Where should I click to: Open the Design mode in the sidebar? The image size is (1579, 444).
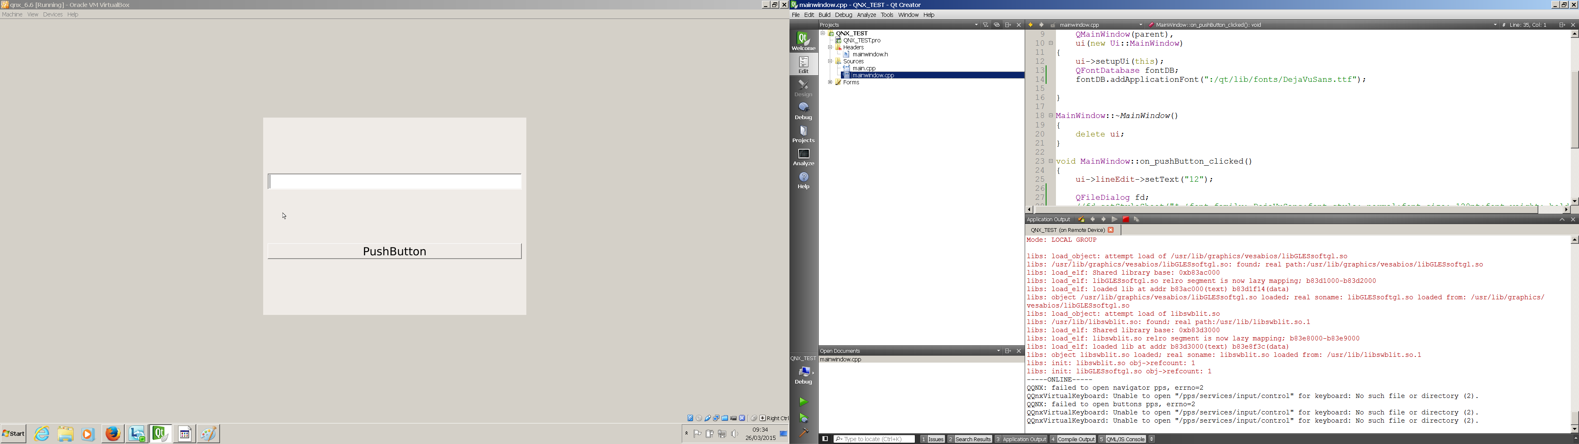click(803, 88)
